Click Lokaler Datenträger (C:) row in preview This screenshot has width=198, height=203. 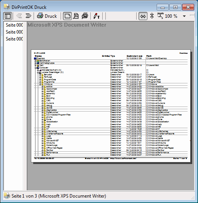[111, 72]
